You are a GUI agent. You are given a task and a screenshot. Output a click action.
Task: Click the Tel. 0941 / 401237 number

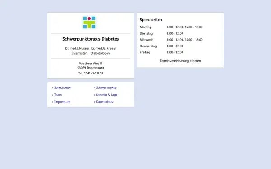91,73
